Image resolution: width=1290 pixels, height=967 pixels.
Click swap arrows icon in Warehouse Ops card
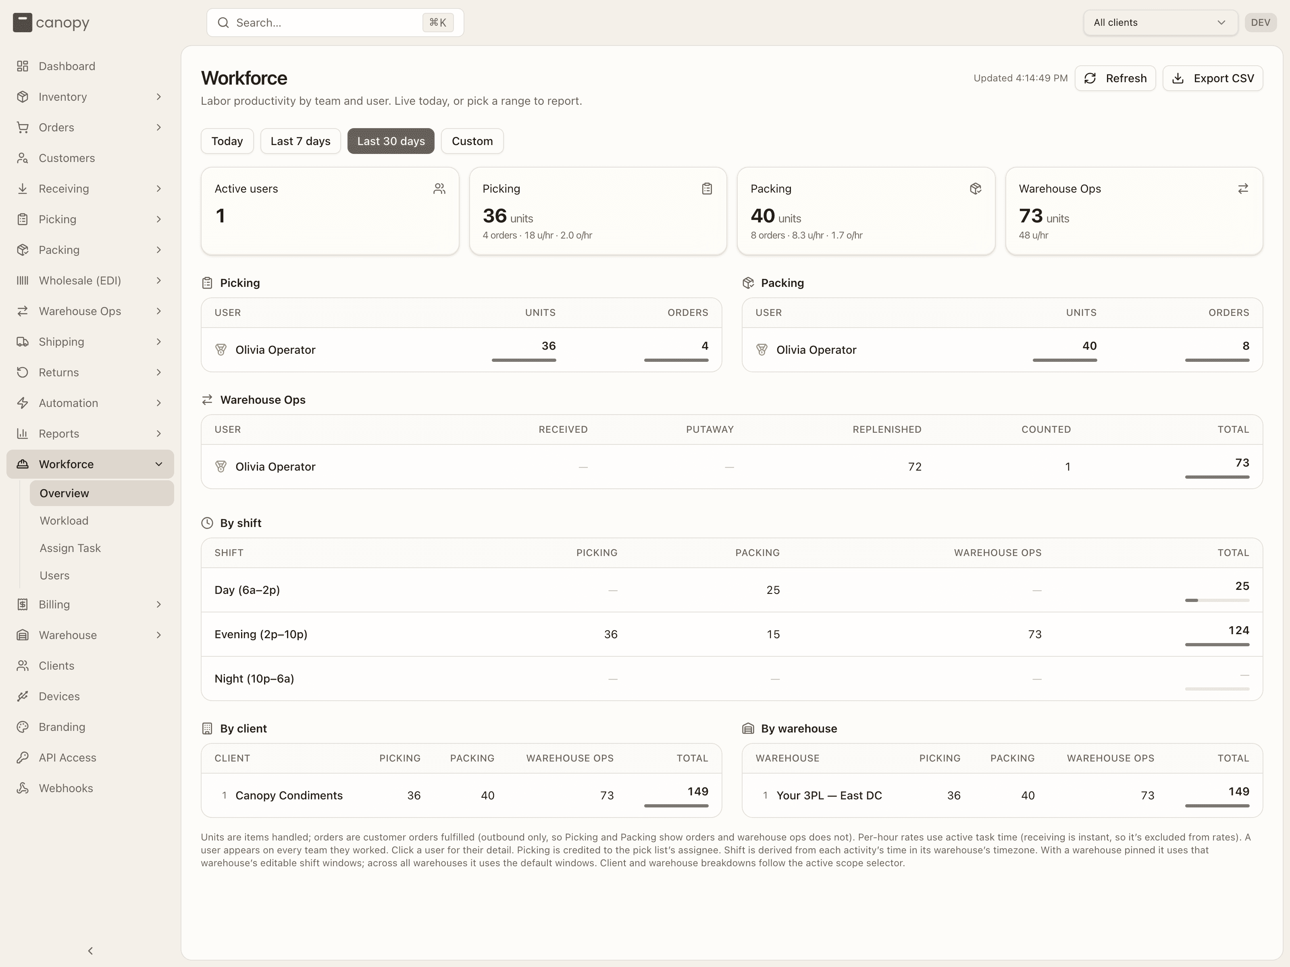[x=1243, y=189]
